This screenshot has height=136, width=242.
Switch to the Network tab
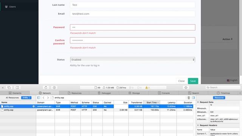click(45, 93)
